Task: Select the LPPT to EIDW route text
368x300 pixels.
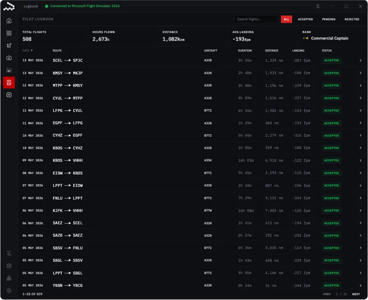Action: tap(67, 186)
